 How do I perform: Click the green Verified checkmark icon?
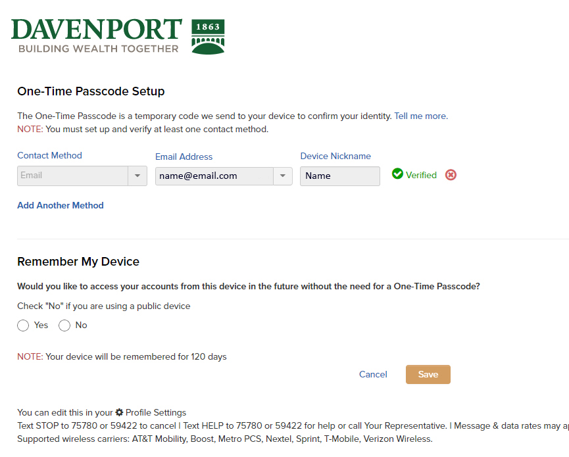tap(397, 174)
